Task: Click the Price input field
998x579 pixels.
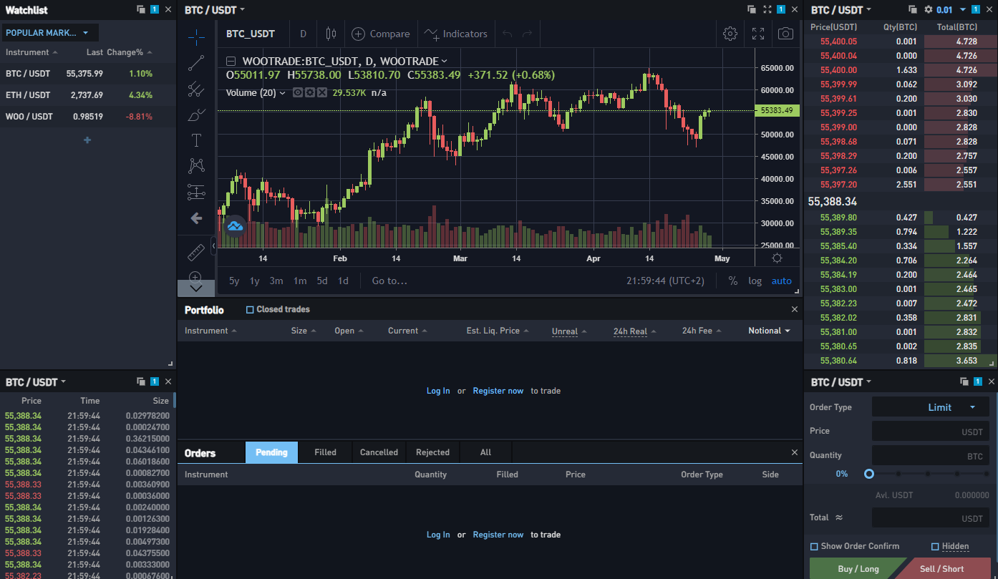Action: [x=931, y=432]
